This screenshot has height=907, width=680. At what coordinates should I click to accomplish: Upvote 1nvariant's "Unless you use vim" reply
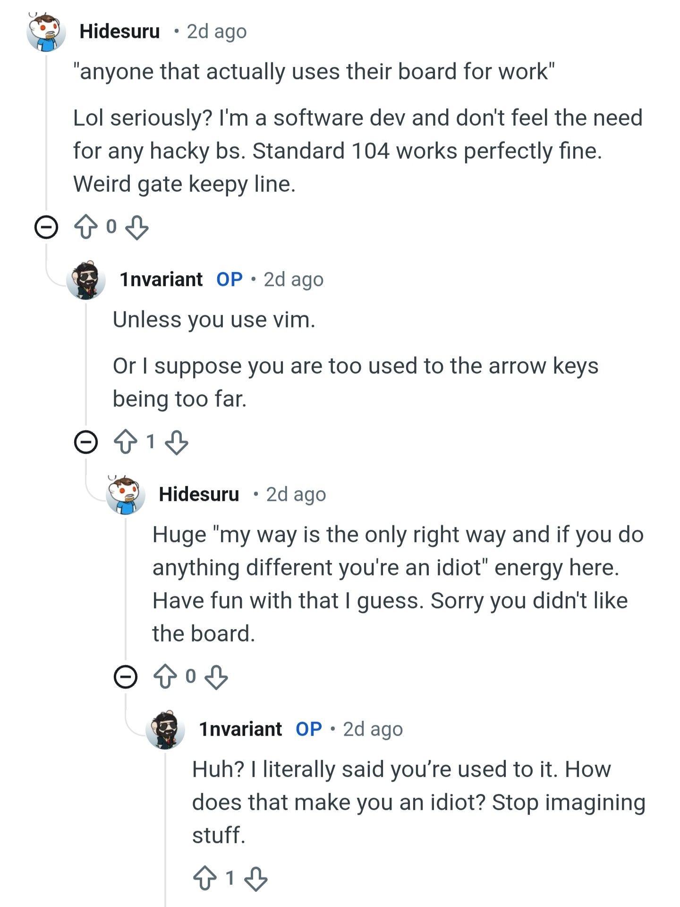[x=125, y=442]
